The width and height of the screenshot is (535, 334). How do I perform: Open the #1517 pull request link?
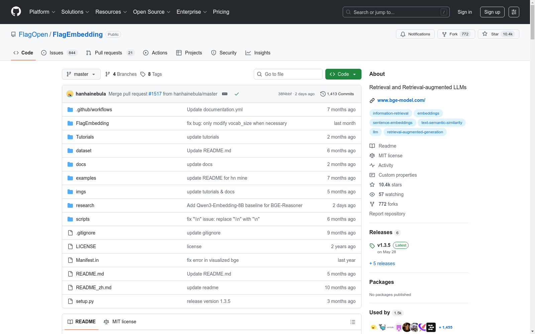point(155,94)
